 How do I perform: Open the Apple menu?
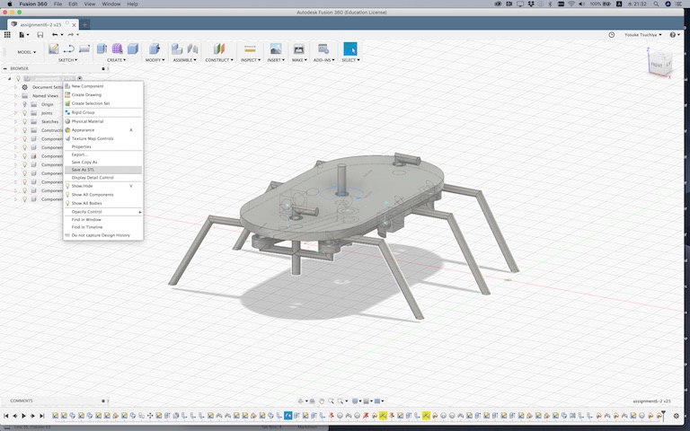coord(10,4)
